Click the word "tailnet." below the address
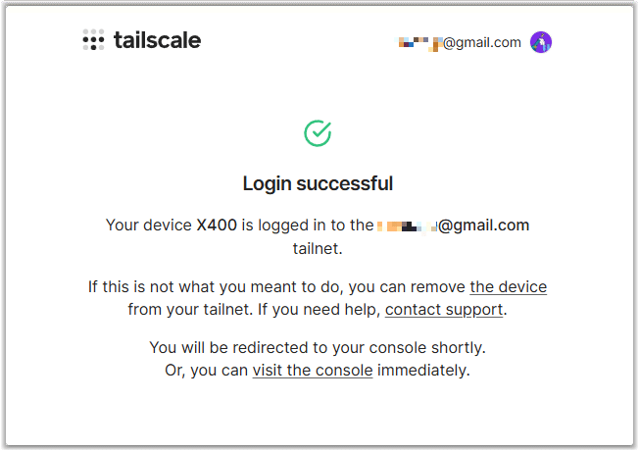 (x=318, y=249)
